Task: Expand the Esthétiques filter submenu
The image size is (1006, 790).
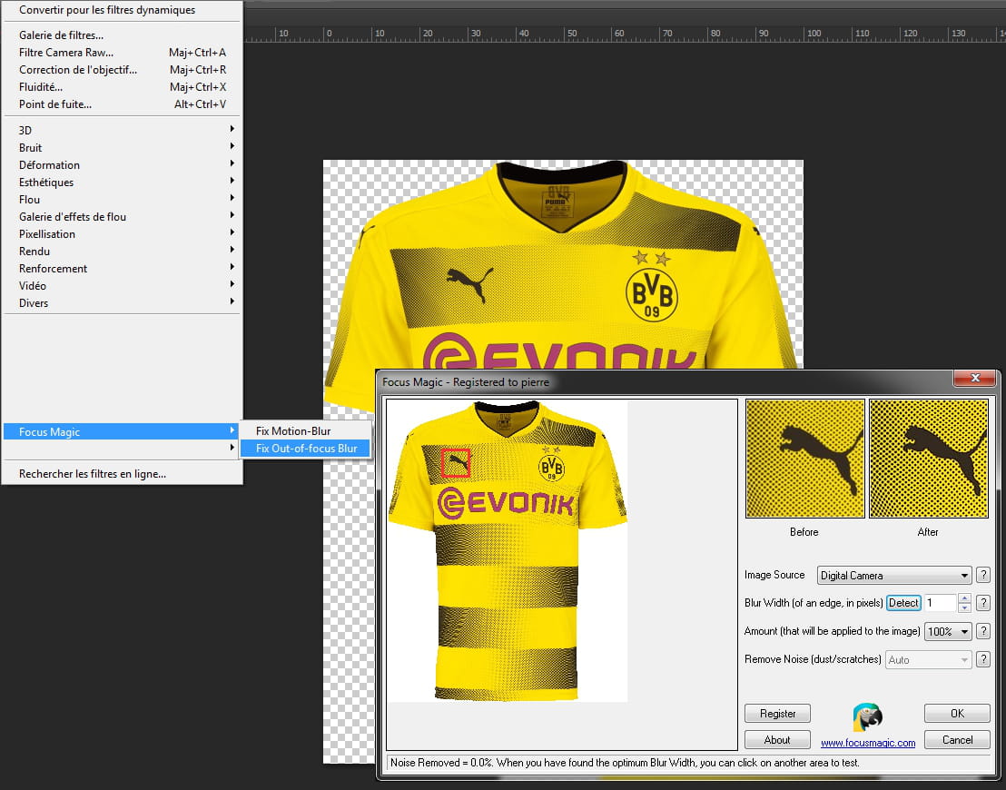Action: (122, 183)
